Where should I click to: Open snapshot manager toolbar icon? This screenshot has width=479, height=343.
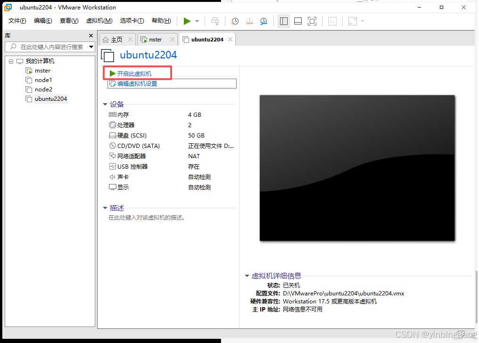(x=264, y=21)
